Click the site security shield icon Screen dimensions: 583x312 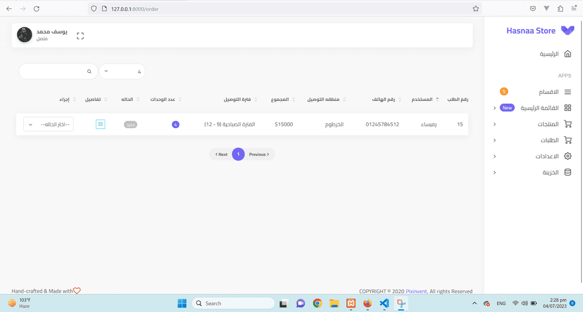point(94,9)
